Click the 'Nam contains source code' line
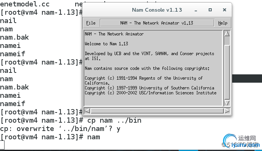The height and width of the screenshot is (151, 262). pos(147,68)
